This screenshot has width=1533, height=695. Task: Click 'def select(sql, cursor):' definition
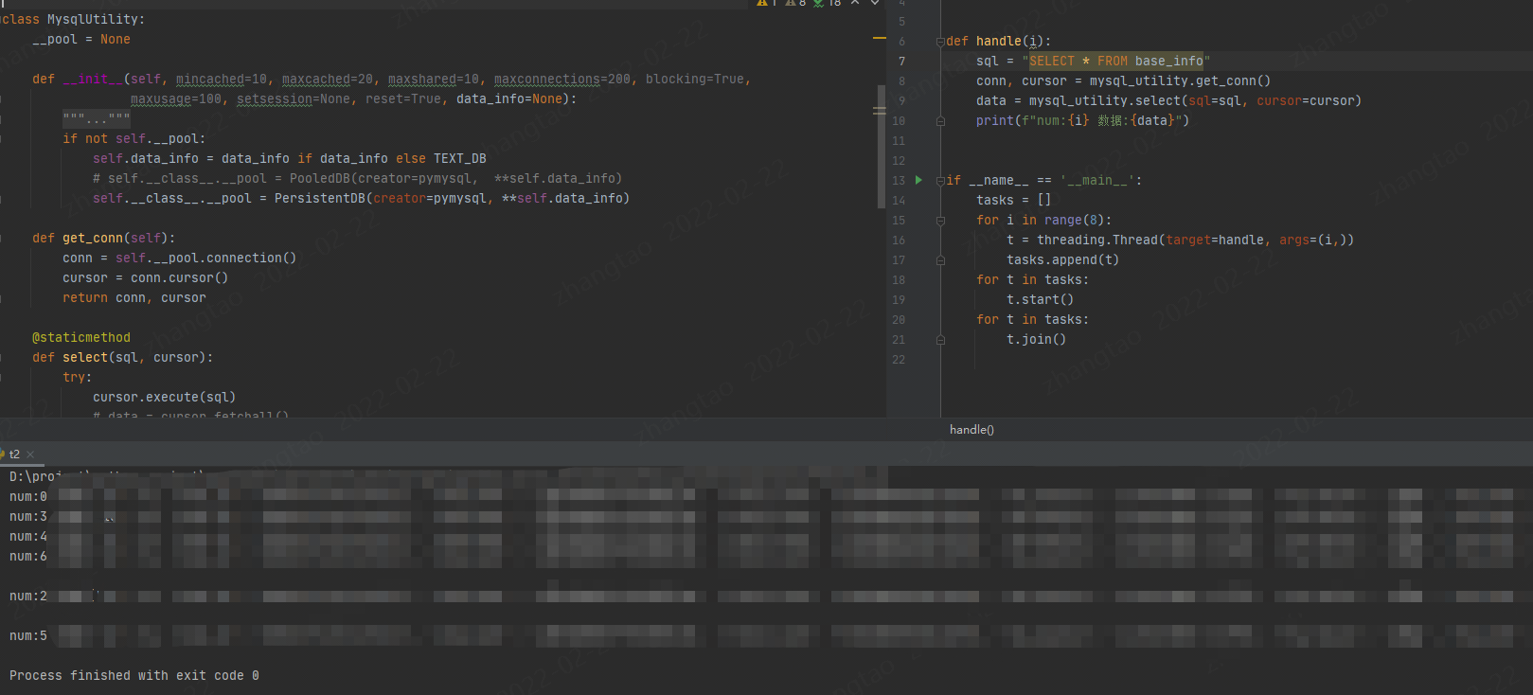click(123, 358)
